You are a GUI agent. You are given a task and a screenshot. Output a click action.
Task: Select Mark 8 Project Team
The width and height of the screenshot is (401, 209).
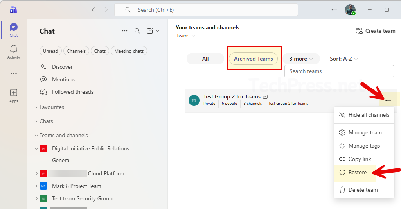(76, 186)
